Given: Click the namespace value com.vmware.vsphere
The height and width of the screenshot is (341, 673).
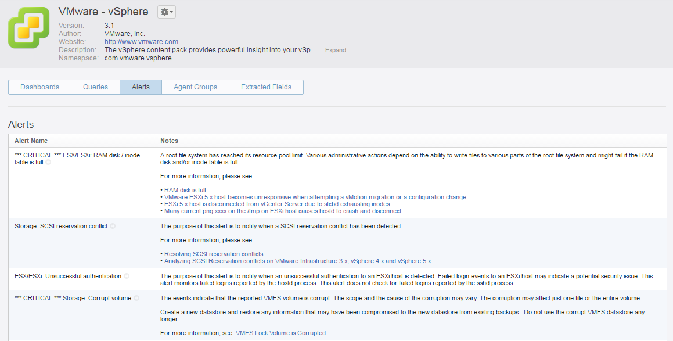Looking at the screenshot, I should coord(138,58).
